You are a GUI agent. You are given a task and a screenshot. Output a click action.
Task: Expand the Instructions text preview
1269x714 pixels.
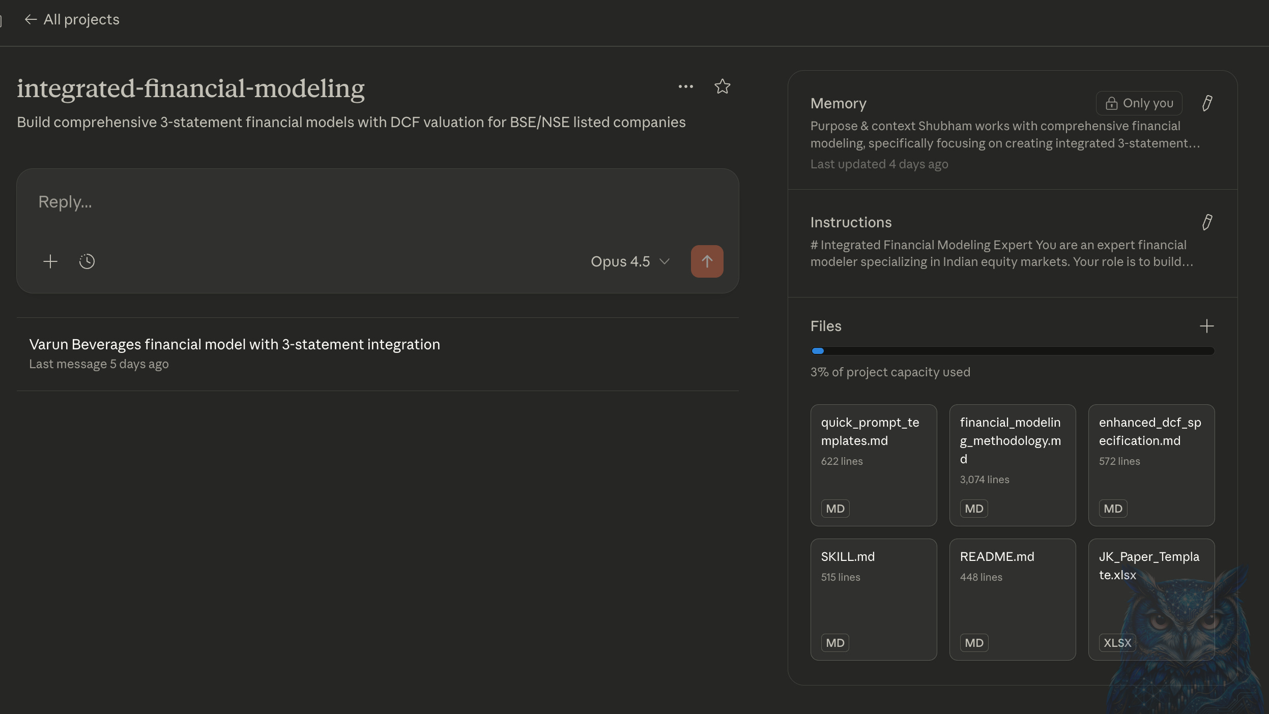[1001, 253]
